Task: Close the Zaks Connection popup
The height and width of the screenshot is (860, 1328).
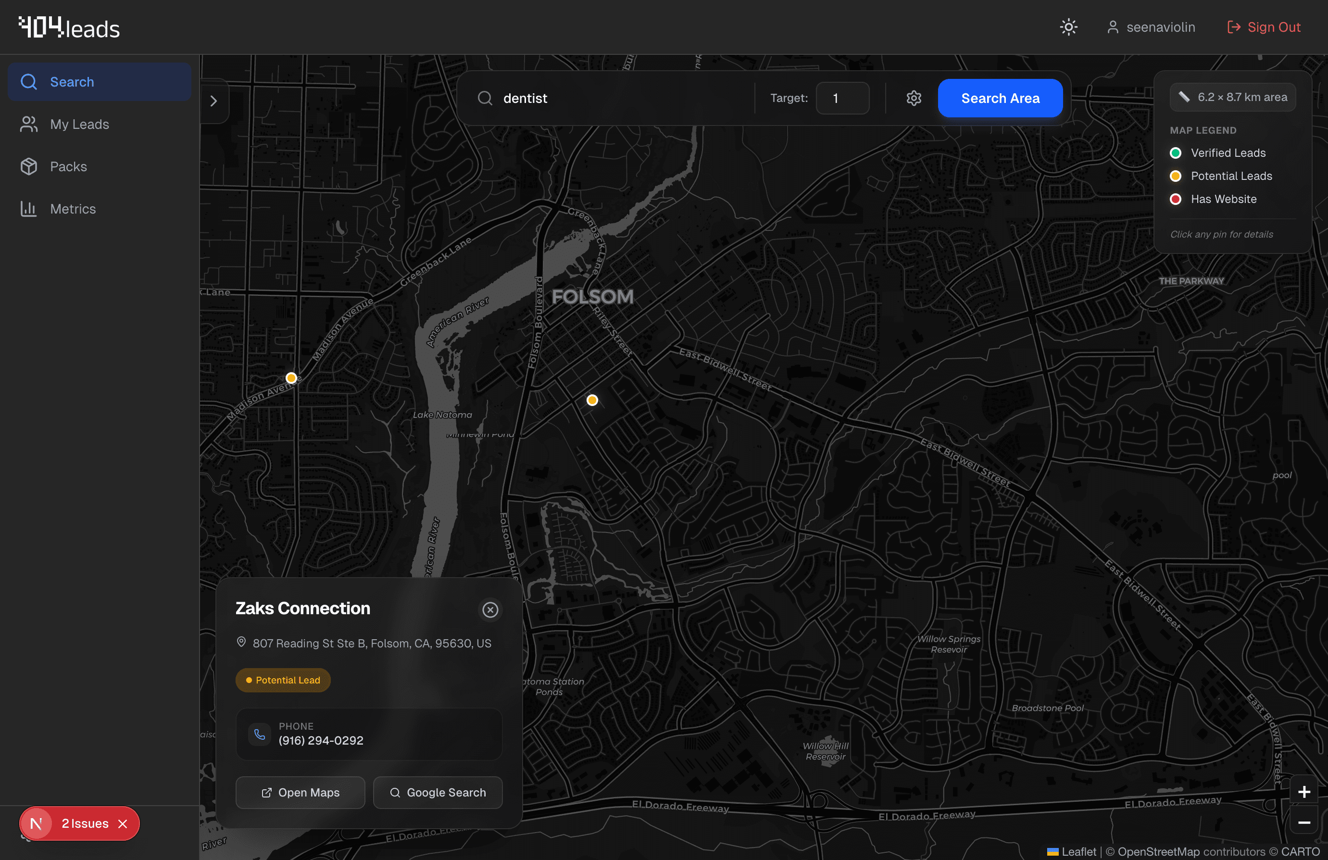Action: [490, 609]
